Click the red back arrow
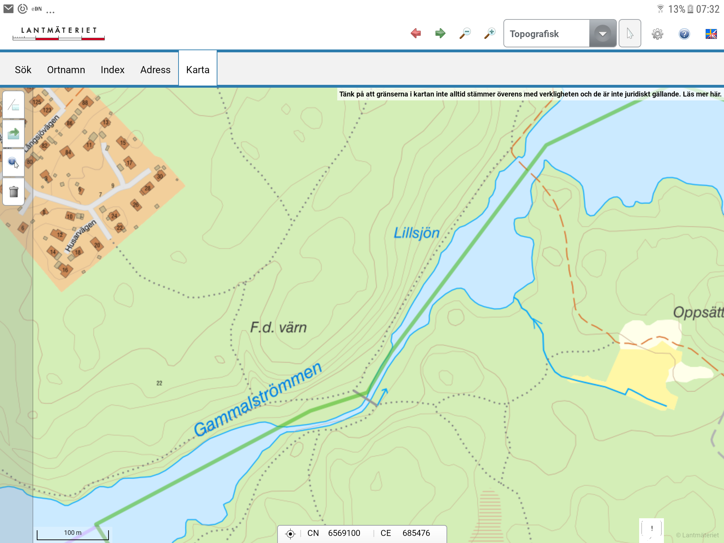The height and width of the screenshot is (543, 724). pos(416,34)
